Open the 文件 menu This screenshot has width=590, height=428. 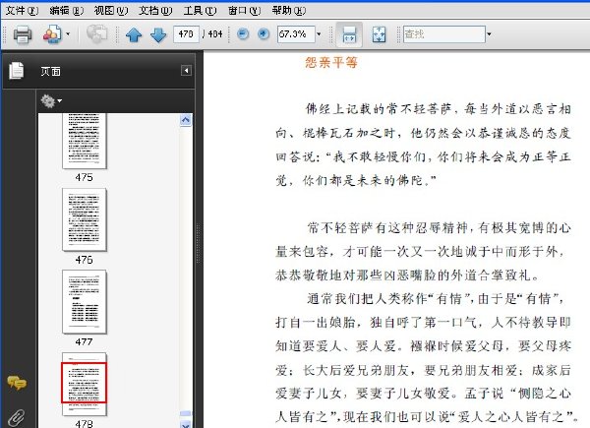(22, 11)
